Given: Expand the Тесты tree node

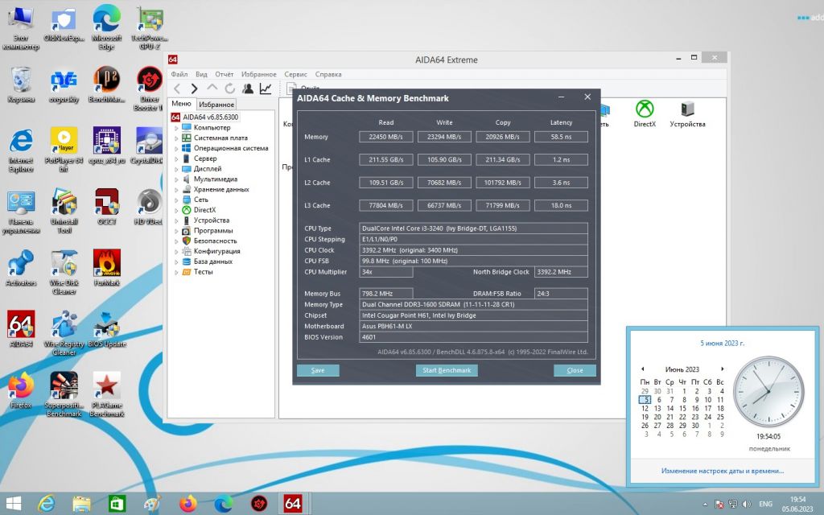Looking at the screenshot, I should (176, 272).
